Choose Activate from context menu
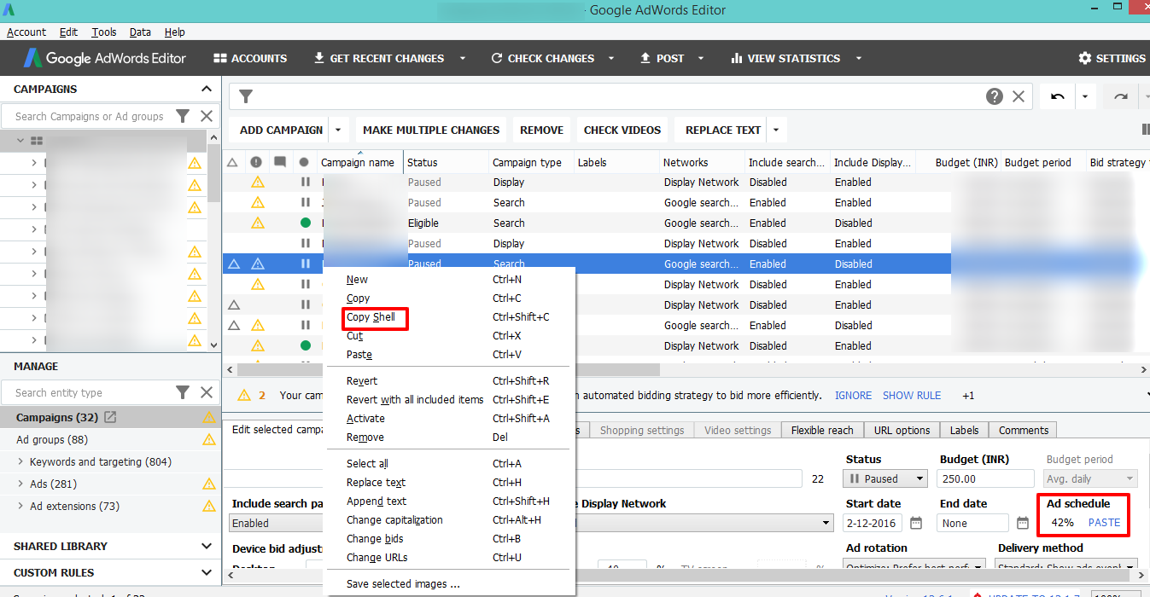The height and width of the screenshot is (597, 1150). [x=365, y=419]
